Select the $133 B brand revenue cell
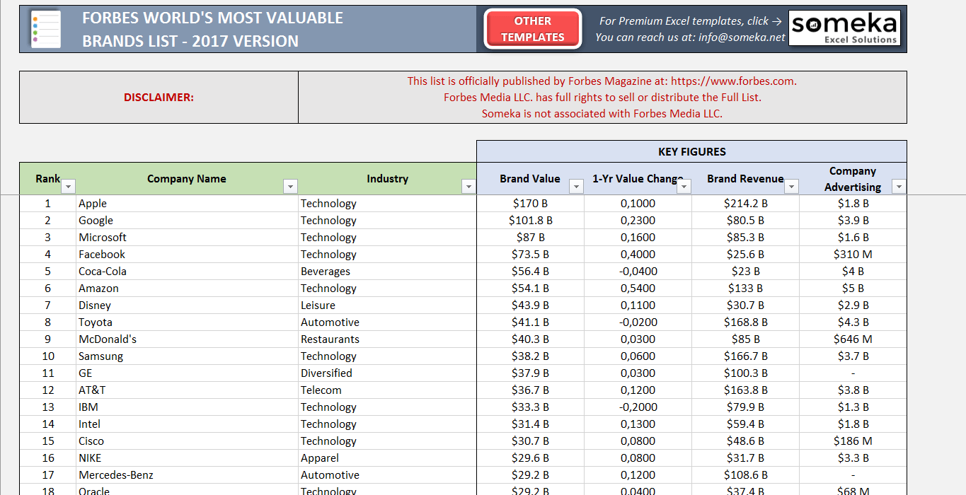This screenshot has height=495, width=966. click(x=745, y=289)
